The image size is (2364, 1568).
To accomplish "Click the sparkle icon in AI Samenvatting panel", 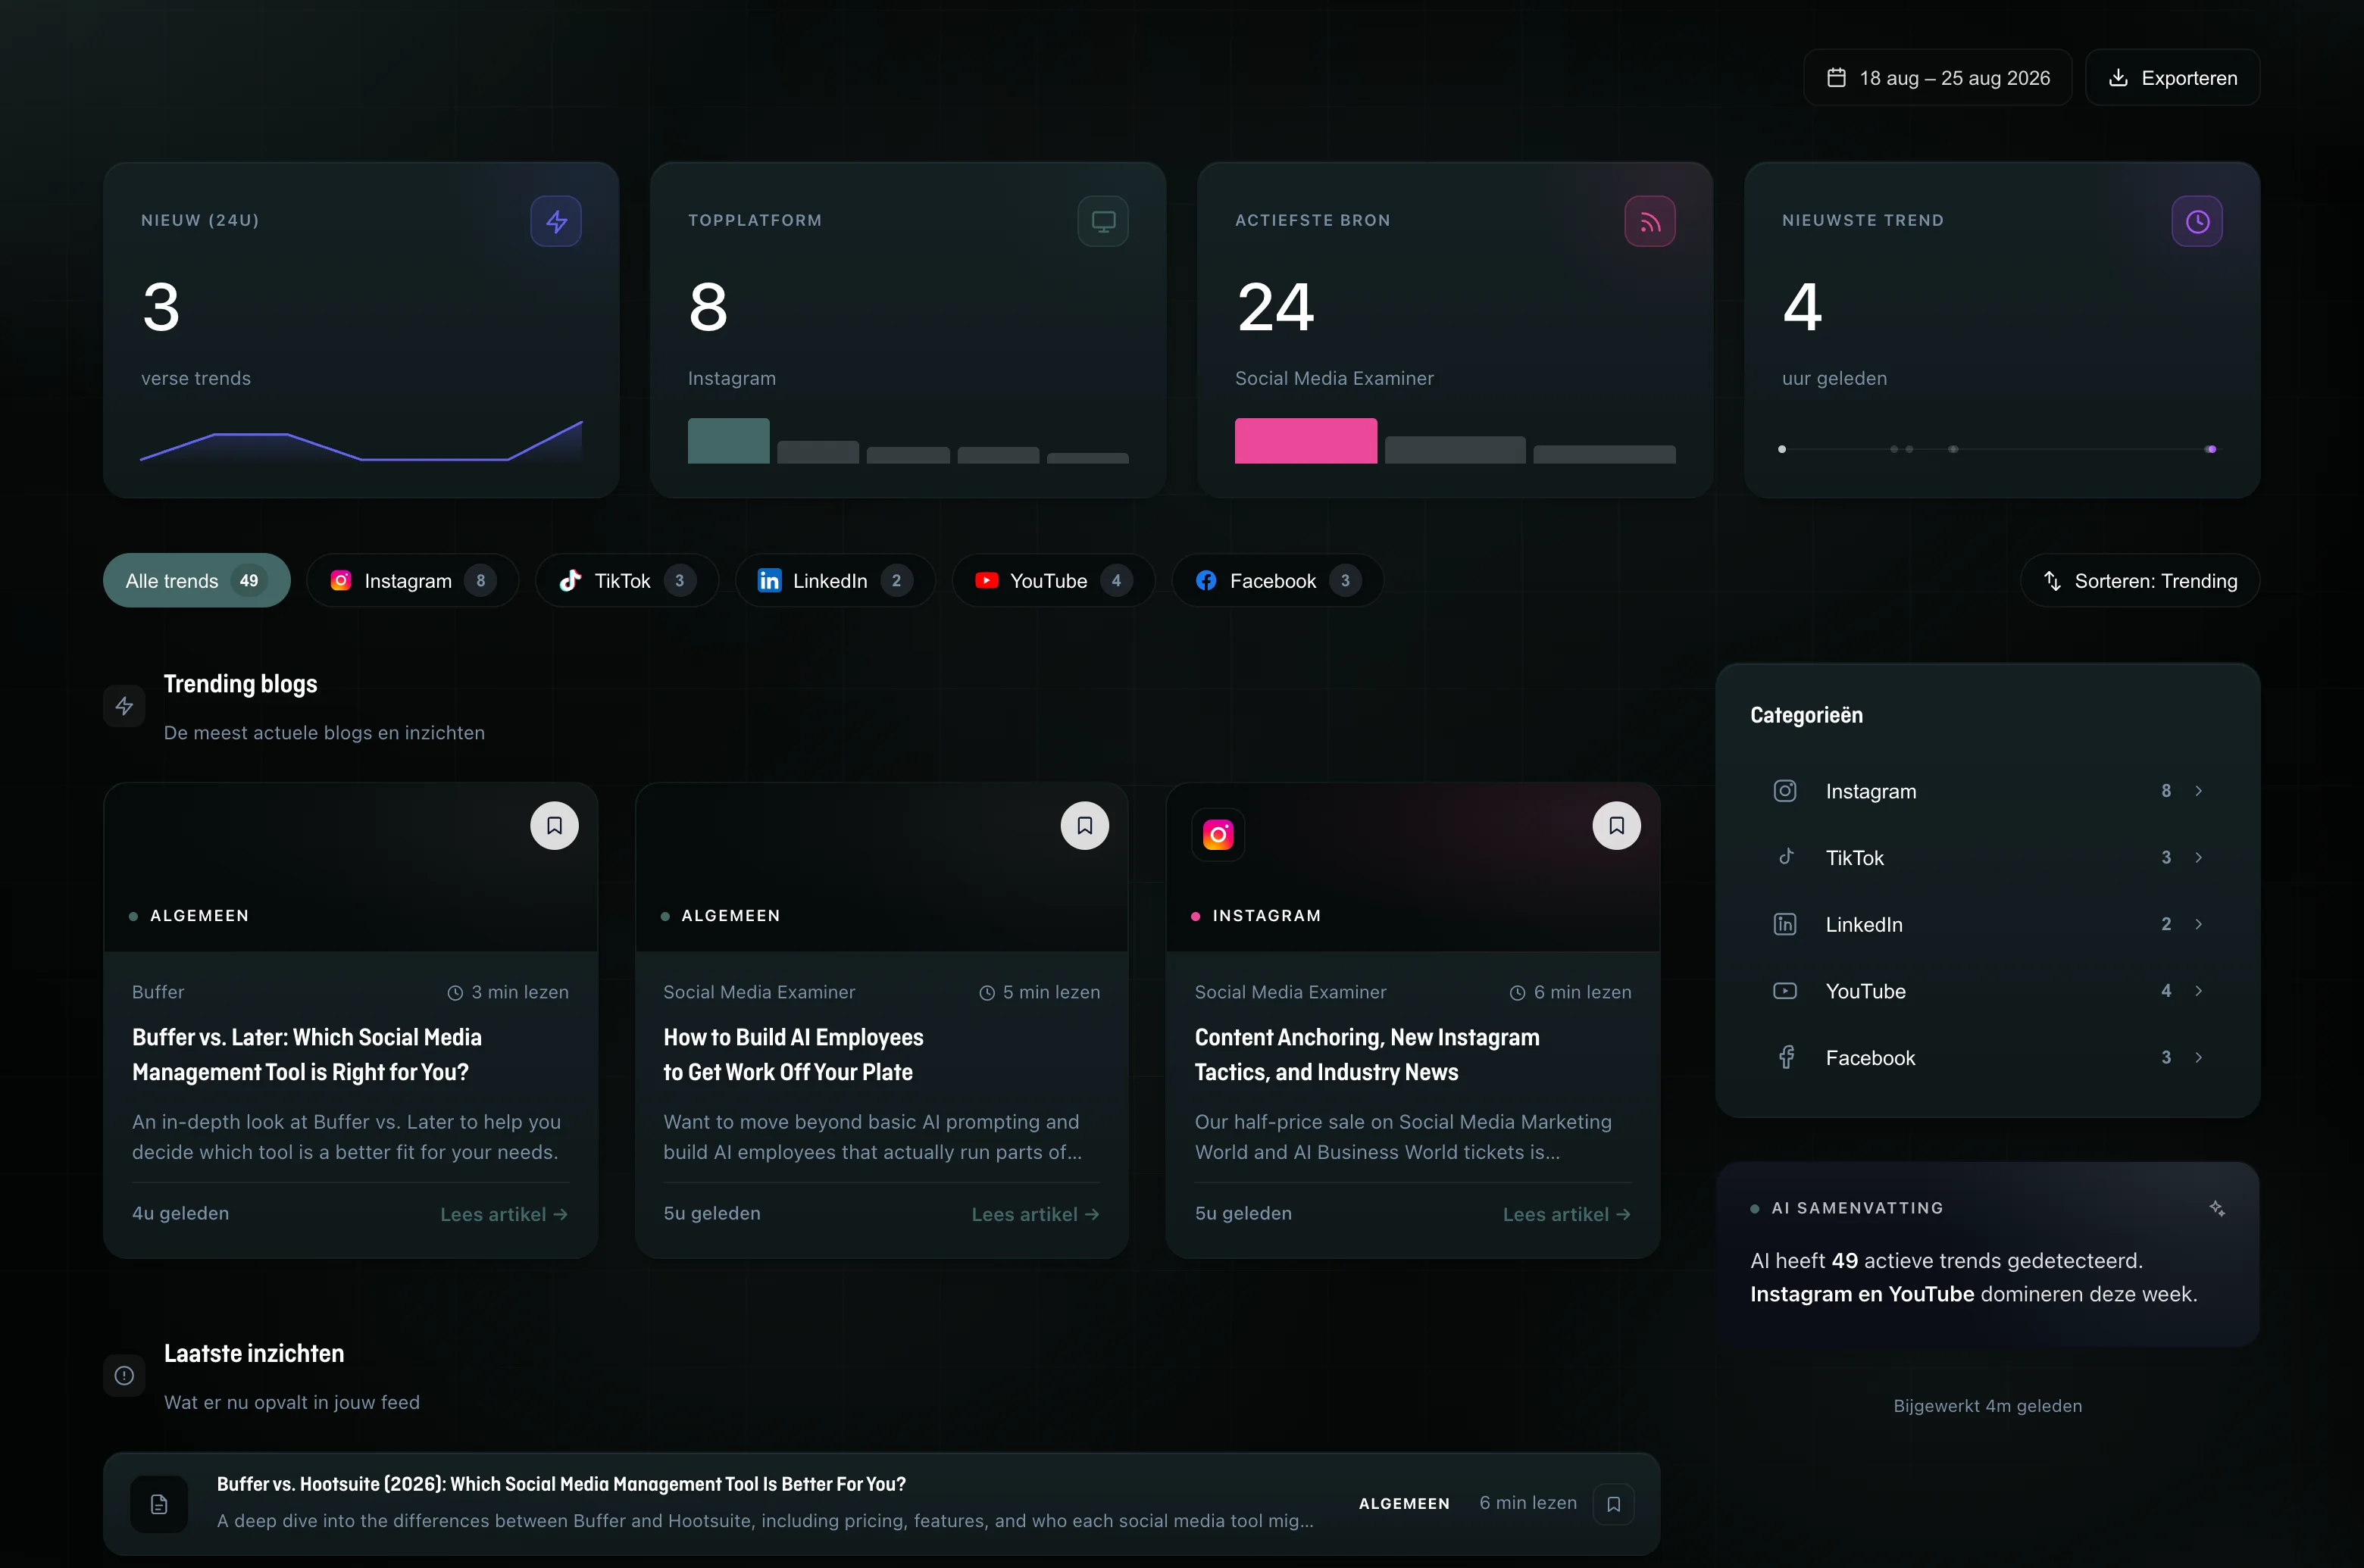I will coord(2217,1208).
